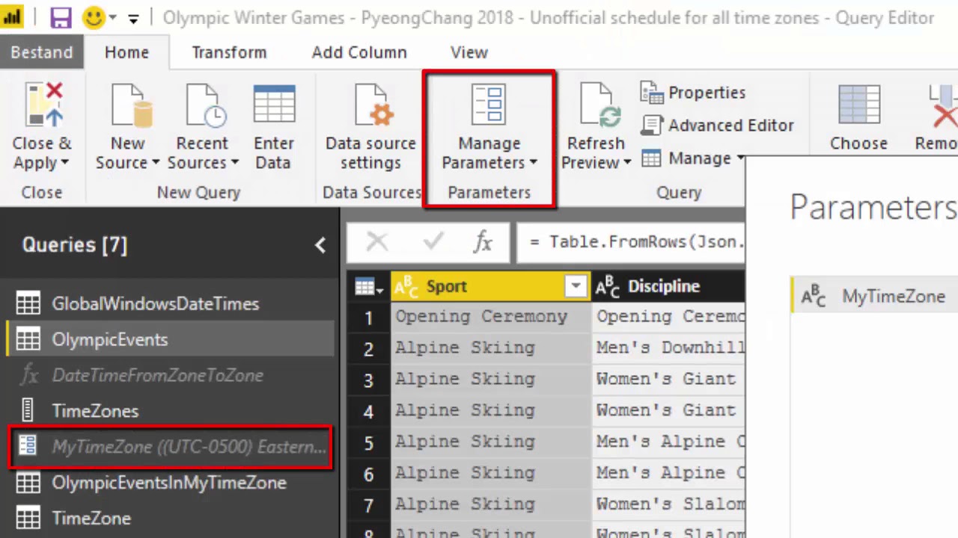Click the Refresh Preview icon

(600, 105)
